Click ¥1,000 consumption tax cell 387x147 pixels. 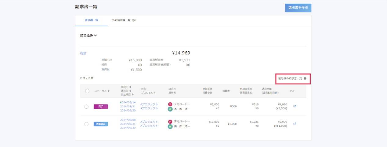(232, 124)
